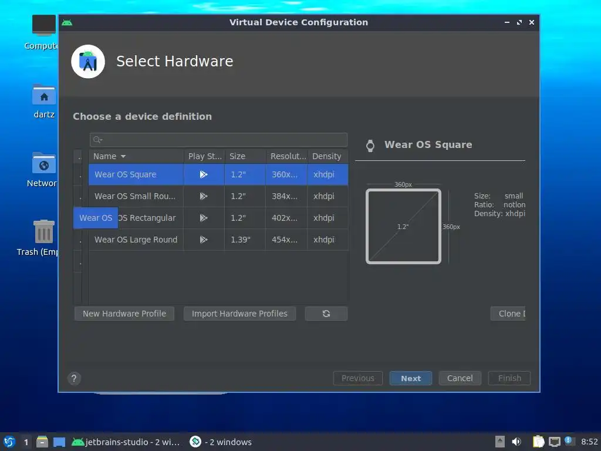The width and height of the screenshot is (601, 451).
Task: Click the Play Store column header
Action: [204, 156]
